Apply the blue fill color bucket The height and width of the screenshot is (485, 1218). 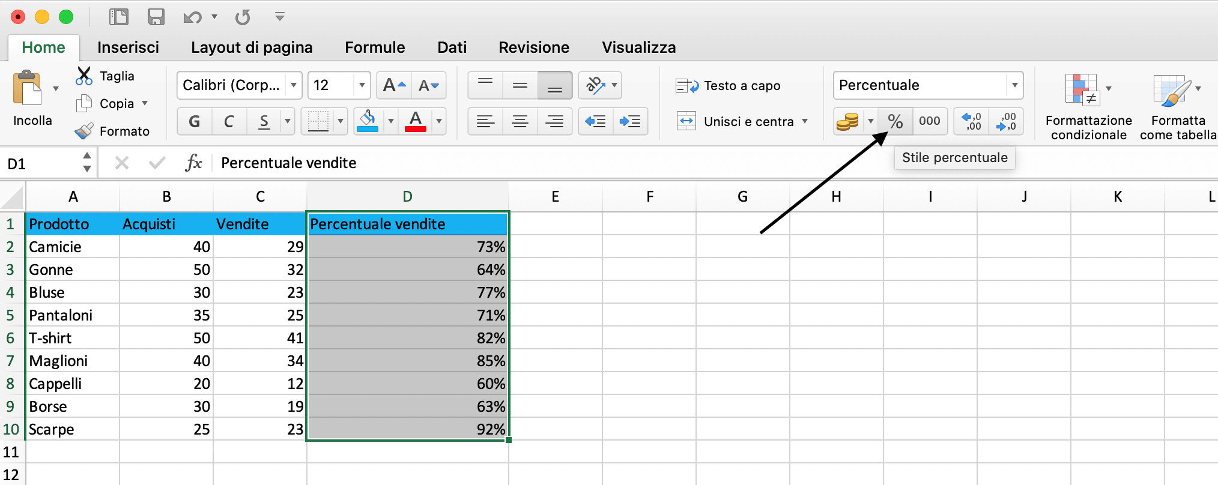pos(368,121)
